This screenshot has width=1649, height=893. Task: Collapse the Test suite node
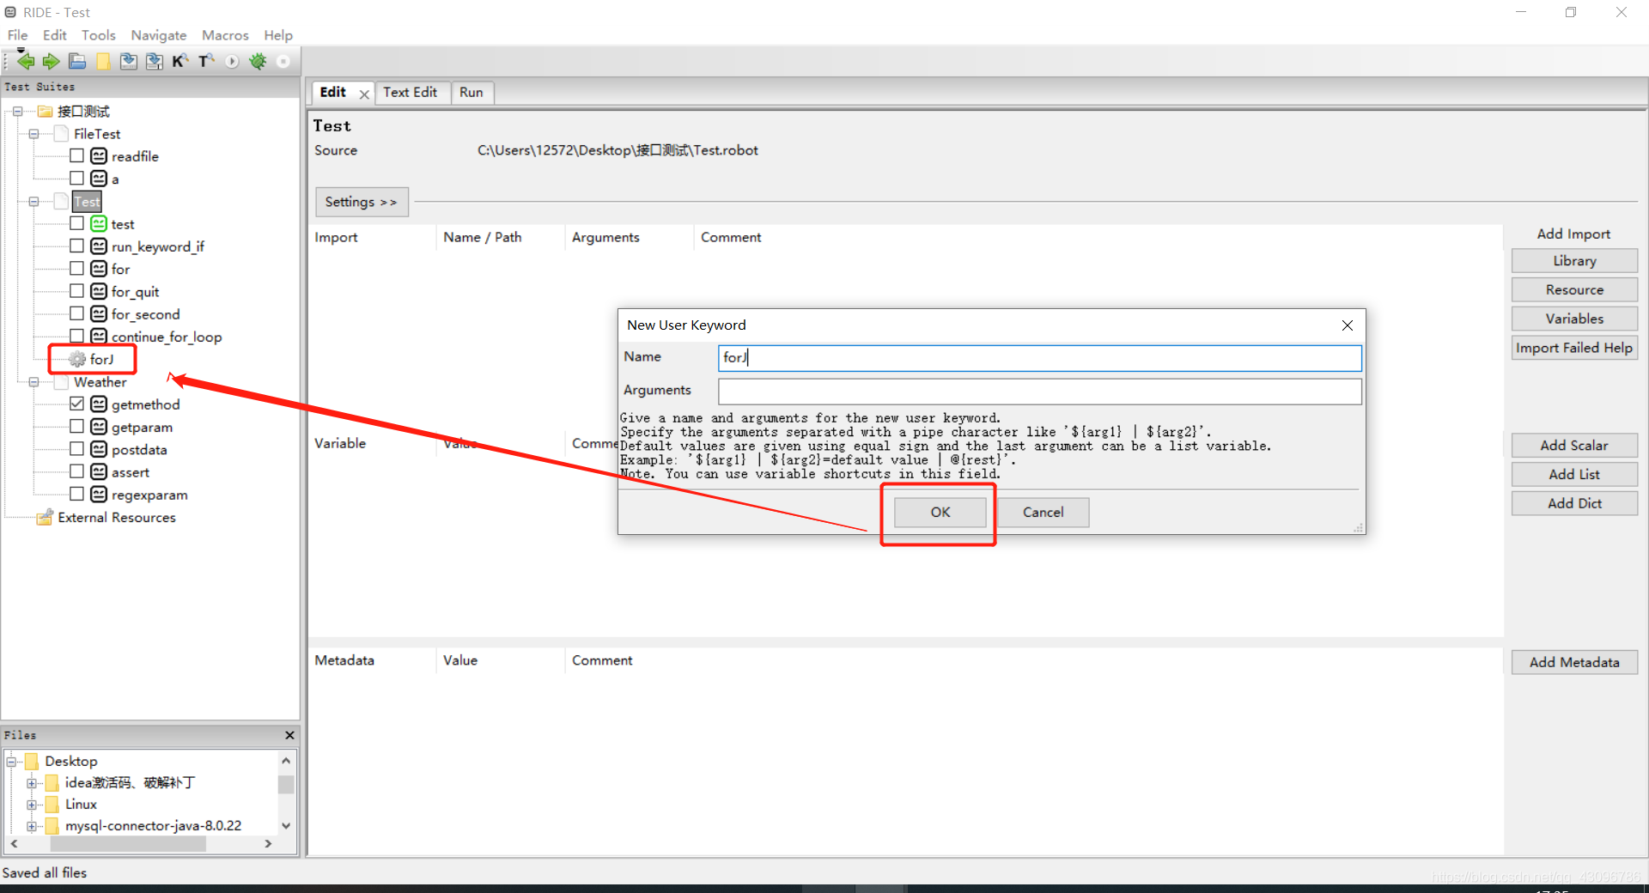tap(33, 201)
